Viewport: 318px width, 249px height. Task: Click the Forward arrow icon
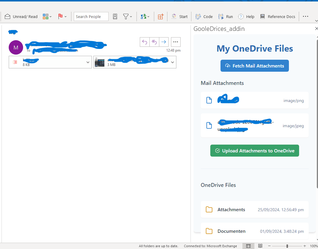click(x=164, y=42)
